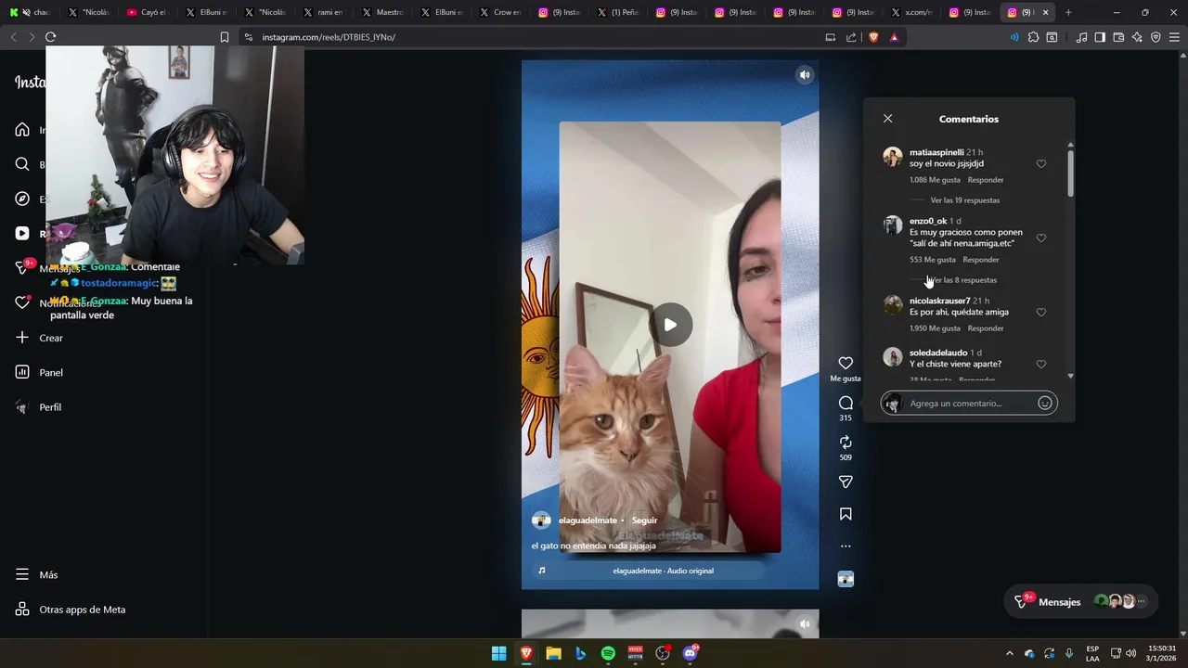Open Brave Wallet icon

1118,37
